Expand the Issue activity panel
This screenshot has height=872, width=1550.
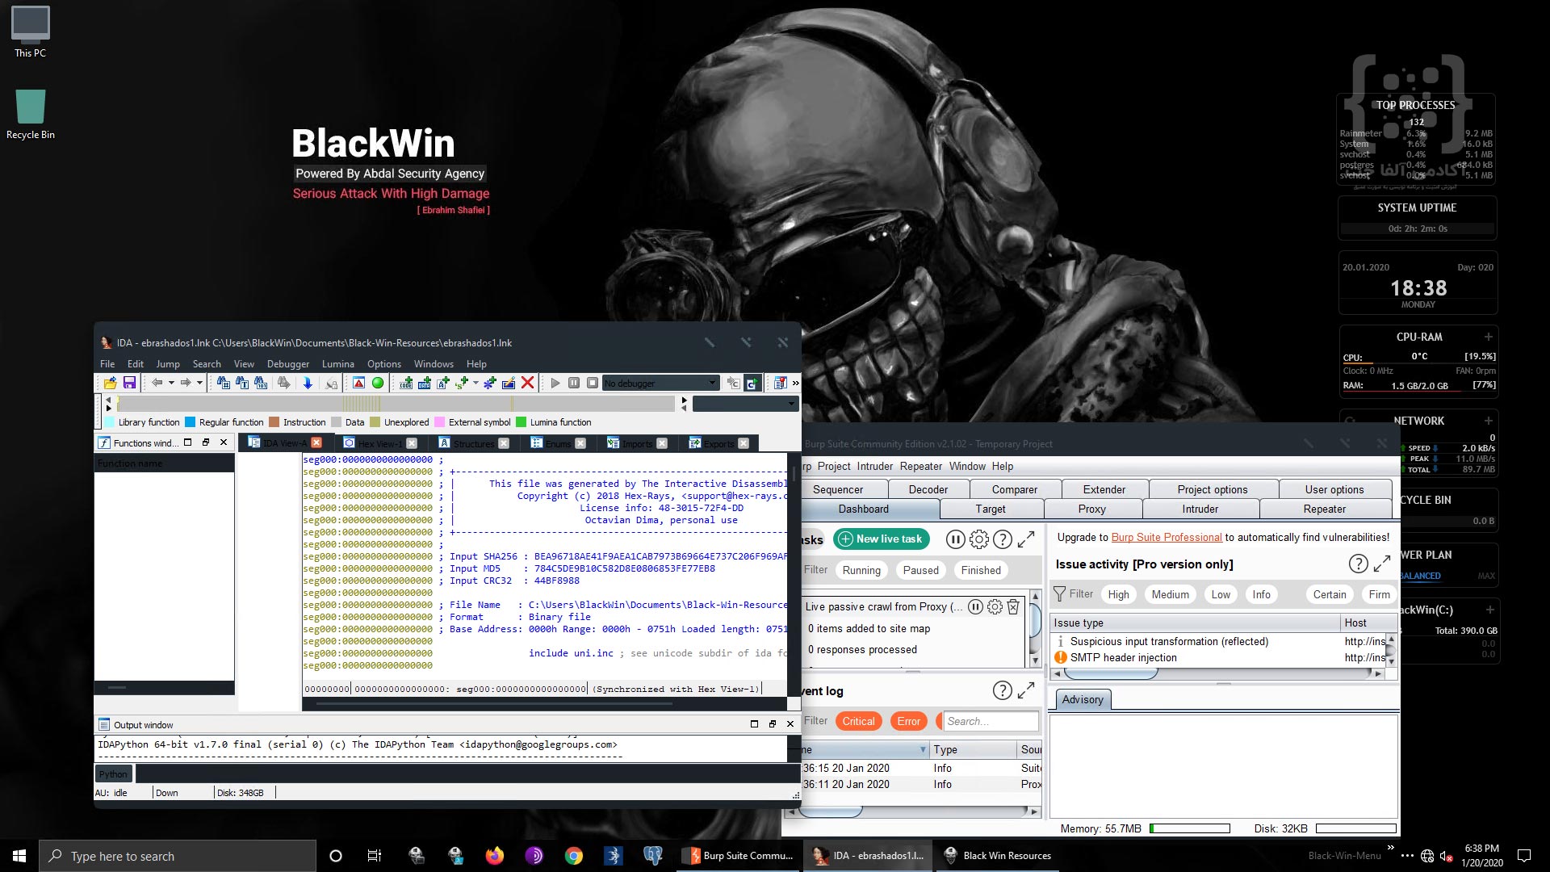click(x=1382, y=564)
